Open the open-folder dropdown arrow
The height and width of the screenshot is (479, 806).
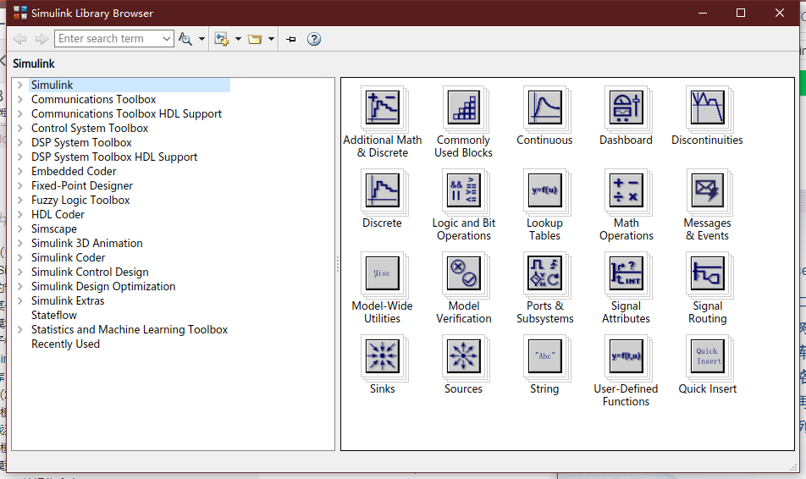point(271,39)
